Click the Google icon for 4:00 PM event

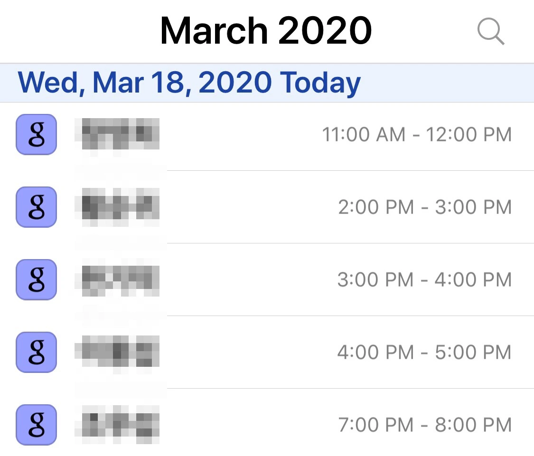[37, 352]
